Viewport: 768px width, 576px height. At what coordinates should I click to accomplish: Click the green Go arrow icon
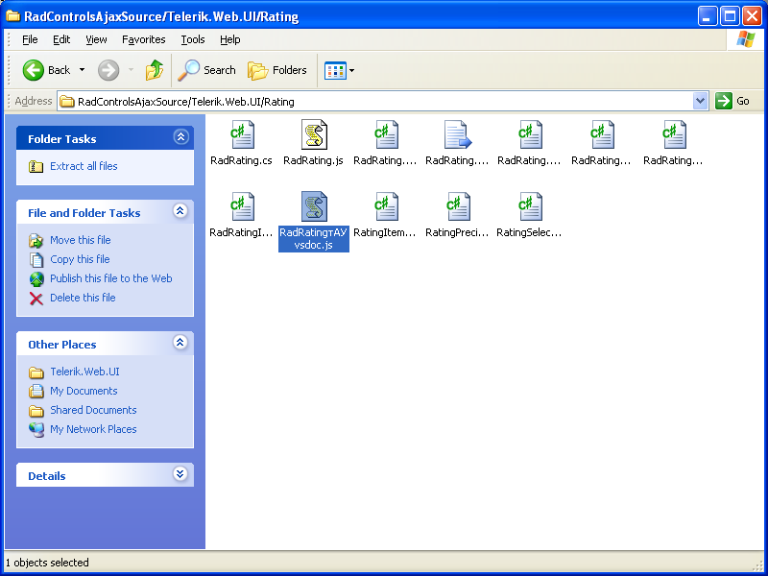[723, 101]
